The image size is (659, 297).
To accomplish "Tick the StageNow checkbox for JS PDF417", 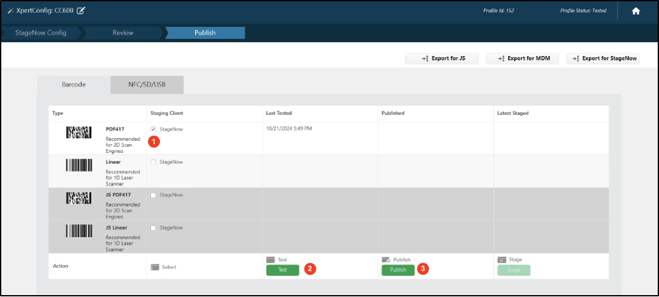I will click(x=153, y=195).
